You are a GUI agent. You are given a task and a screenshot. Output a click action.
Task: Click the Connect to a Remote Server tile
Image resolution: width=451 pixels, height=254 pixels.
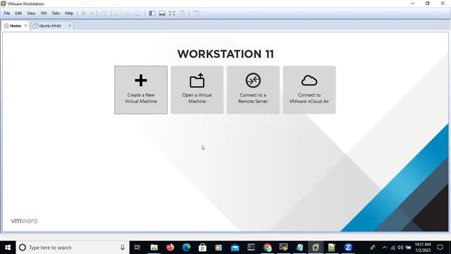point(253,90)
